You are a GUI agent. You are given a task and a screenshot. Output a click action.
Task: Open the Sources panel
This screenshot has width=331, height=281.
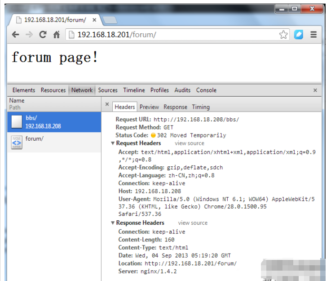[108, 90]
